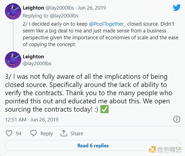The width and height of the screenshot is (185, 156).
Task: Click the Reply speech bubble icon
Action: (34, 133)
